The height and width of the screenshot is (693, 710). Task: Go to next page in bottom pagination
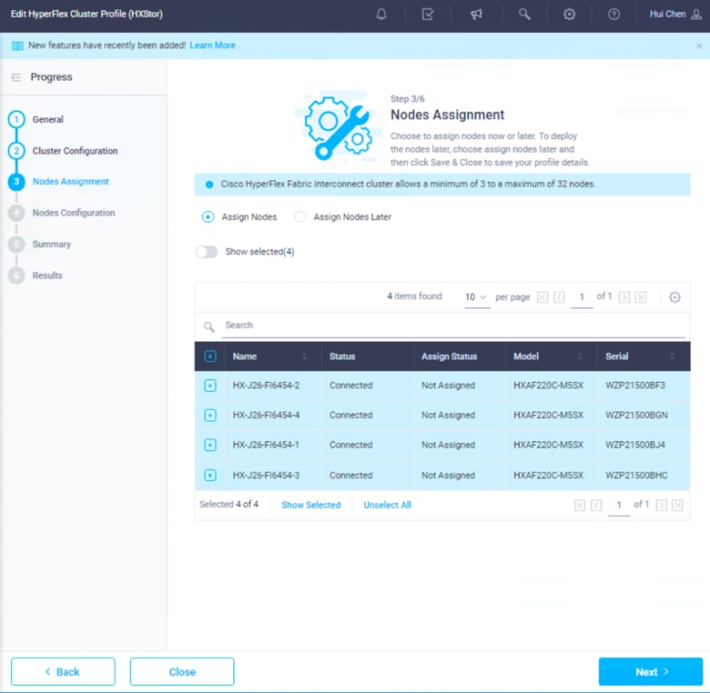[x=661, y=505]
